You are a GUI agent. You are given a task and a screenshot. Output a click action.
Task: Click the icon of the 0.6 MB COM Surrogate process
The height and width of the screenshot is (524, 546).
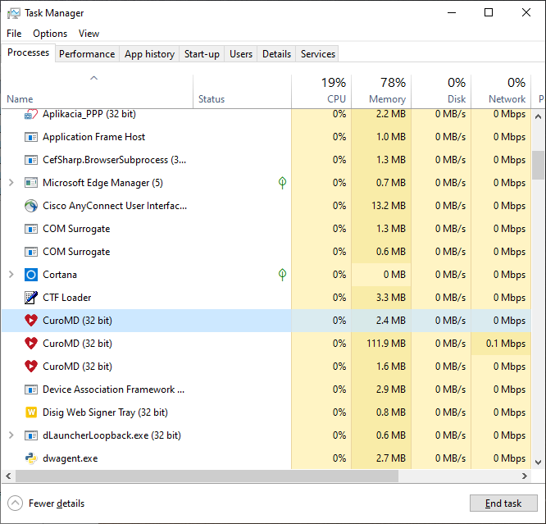pyautogui.click(x=31, y=252)
